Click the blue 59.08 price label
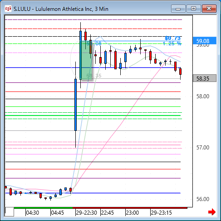This screenshot has width=221, height=221. pyautogui.click(x=205, y=41)
